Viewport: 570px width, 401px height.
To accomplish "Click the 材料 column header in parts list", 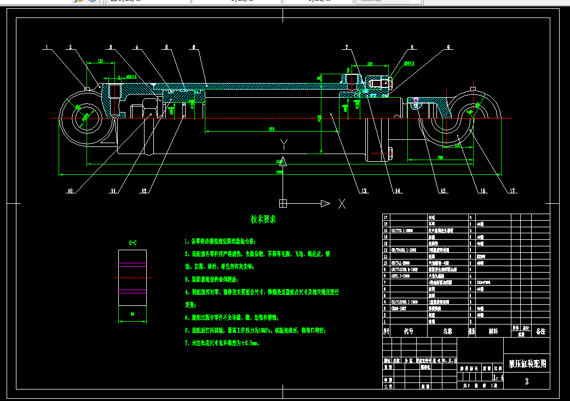I will pos(493,331).
